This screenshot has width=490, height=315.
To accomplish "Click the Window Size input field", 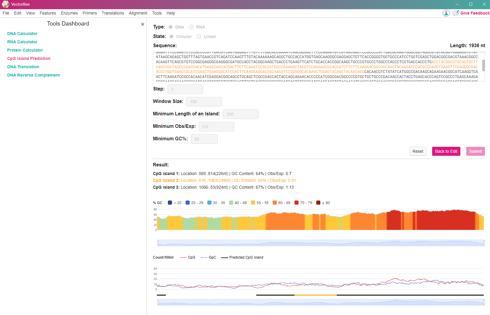I will 204,102.
